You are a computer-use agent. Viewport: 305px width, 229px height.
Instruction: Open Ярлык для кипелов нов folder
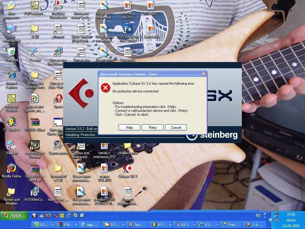click(x=35, y=80)
